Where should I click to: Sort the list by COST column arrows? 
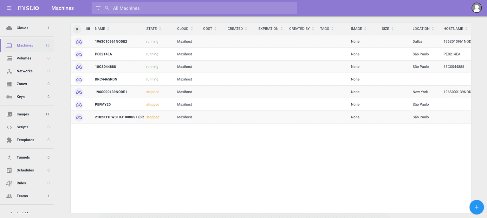216,29
